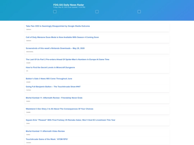Click source tag under Baldur's Gate 3 headline
Image resolution: width=194 pixels, height=145 pixels.
pyautogui.click(x=28, y=82)
